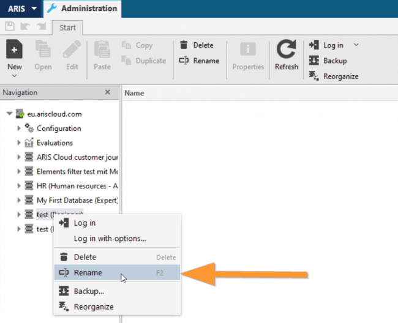Click Duplicate in the ribbon
This screenshot has width=398, height=323.
pos(144,61)
